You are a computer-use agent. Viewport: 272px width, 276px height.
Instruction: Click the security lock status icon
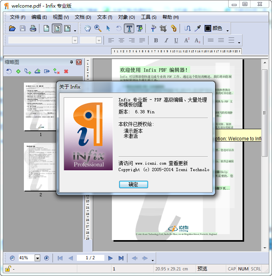pos(8,268)
